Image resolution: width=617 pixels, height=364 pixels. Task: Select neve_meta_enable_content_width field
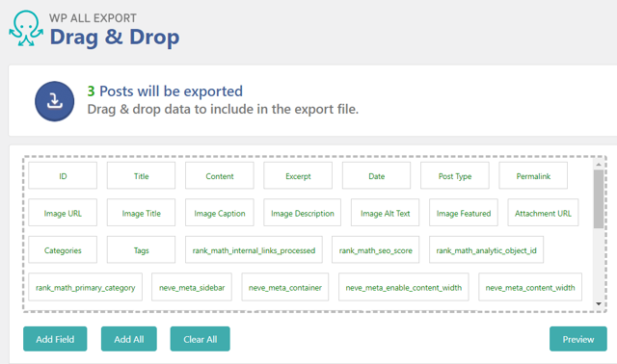pyautogui.click(x=403, y=287)
